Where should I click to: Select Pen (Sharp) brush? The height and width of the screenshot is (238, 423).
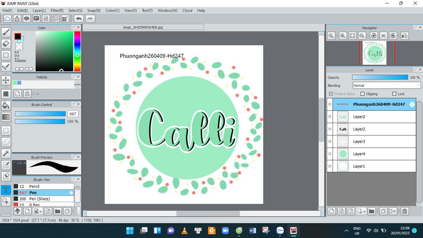(x=43, y=199)
